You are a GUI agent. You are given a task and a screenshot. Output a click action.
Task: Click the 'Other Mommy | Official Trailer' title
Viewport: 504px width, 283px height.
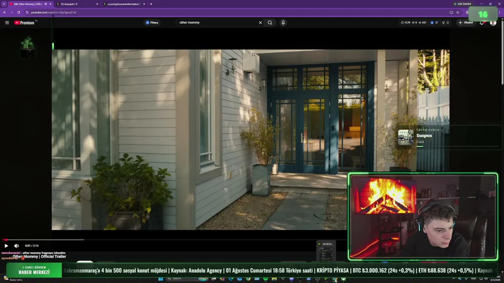[x=39, y=257]
